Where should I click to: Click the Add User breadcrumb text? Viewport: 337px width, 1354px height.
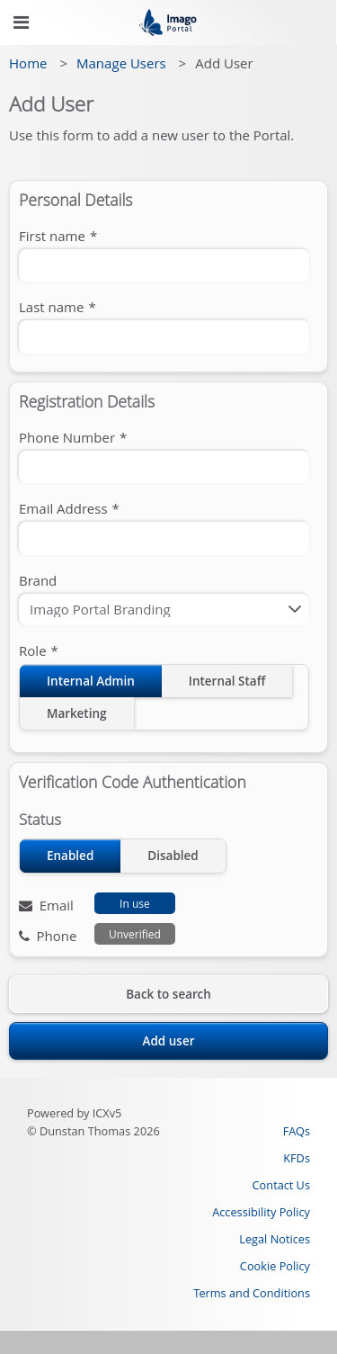click(x=224, y=64)
